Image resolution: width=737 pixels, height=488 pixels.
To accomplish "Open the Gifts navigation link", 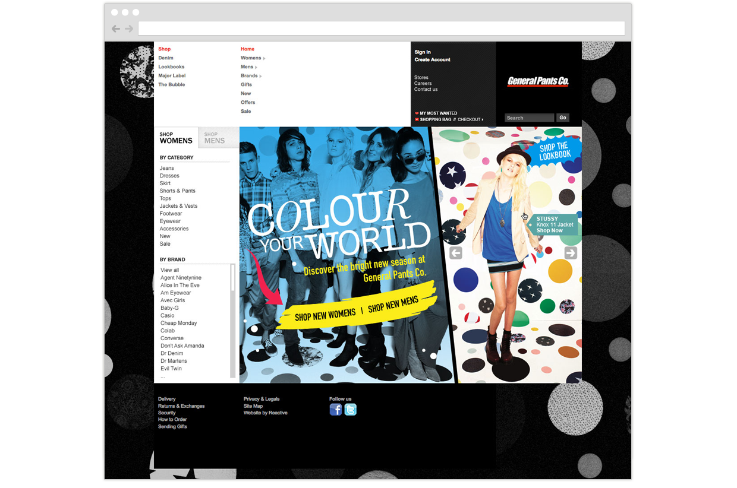I will [x=247, y=85].
